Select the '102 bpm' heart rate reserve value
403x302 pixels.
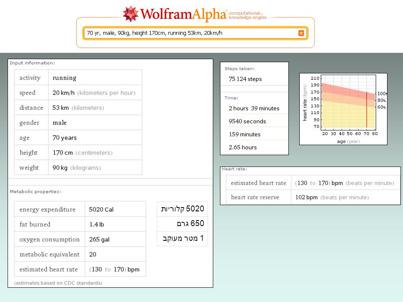click(x=306, y=198)
